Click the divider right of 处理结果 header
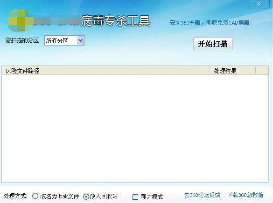 pos(255,71)
